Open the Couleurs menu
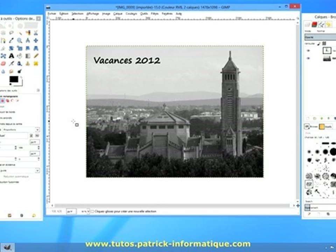 click(131, 14)
